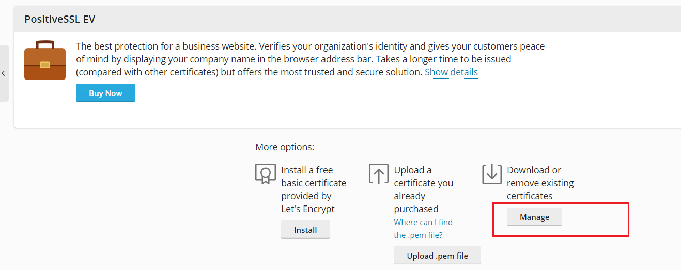Click the download arrow icon
The width and height of the screenshot is (681, 270).
(x=492, y=174)
